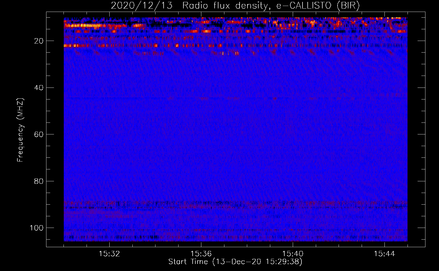Click the 'Frequency (MHZ)' axis label
Image resolution: width=439 pixels, height=271 pixels.
point(20,130)
